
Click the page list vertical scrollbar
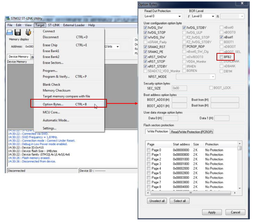coord(239,167)
